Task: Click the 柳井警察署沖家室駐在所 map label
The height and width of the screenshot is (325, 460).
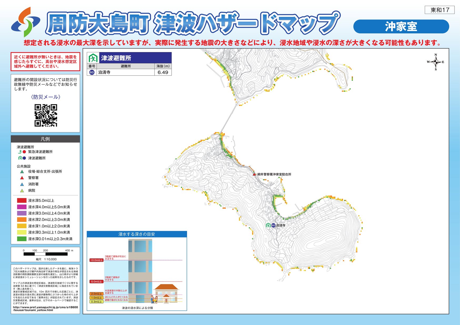Action: (x=274, y=174)
